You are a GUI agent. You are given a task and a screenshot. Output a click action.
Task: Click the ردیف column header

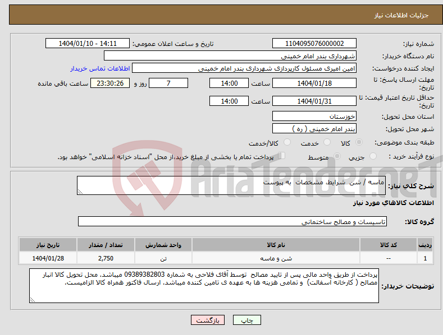pyautogui.click(x=425, y=245)
